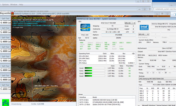Open the Options menu in Prime95

pos(5,4)
